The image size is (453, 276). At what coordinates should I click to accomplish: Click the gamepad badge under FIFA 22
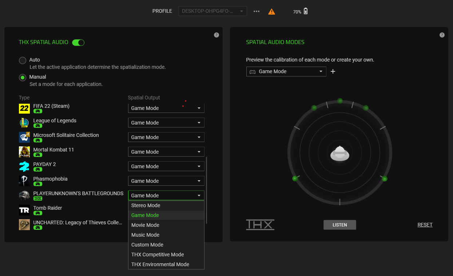click(37, 111)
